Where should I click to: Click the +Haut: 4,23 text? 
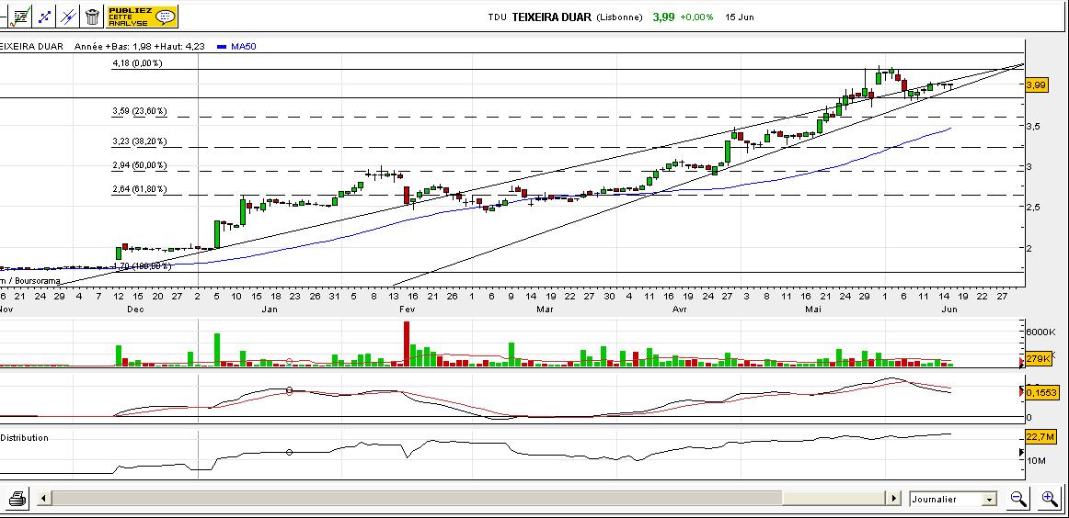[180, 46]
